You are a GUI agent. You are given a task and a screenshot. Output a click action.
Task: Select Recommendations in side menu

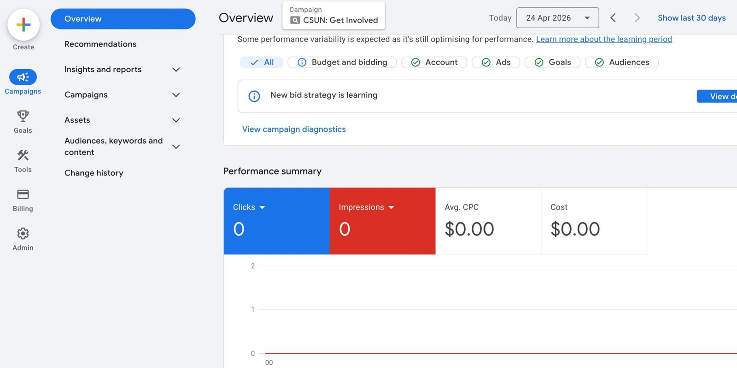point(100,44)
